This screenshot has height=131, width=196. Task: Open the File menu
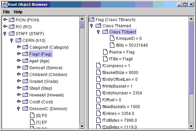point(6,12)
